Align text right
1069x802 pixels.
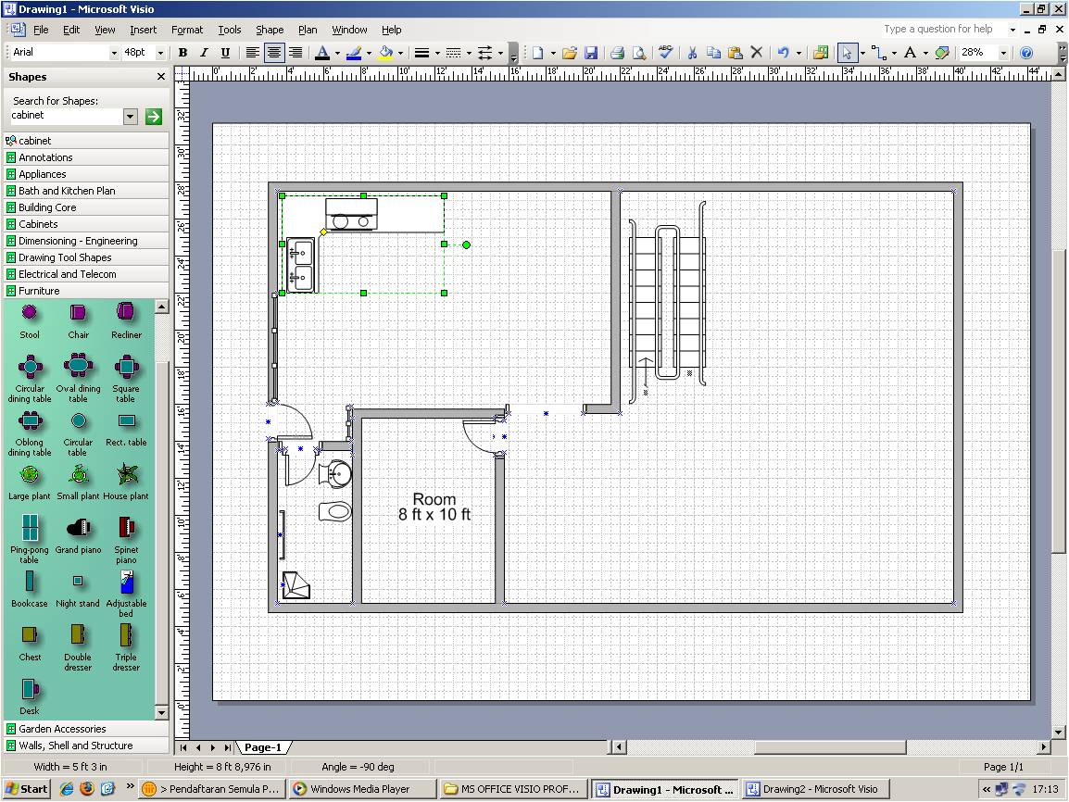point(296,53)
